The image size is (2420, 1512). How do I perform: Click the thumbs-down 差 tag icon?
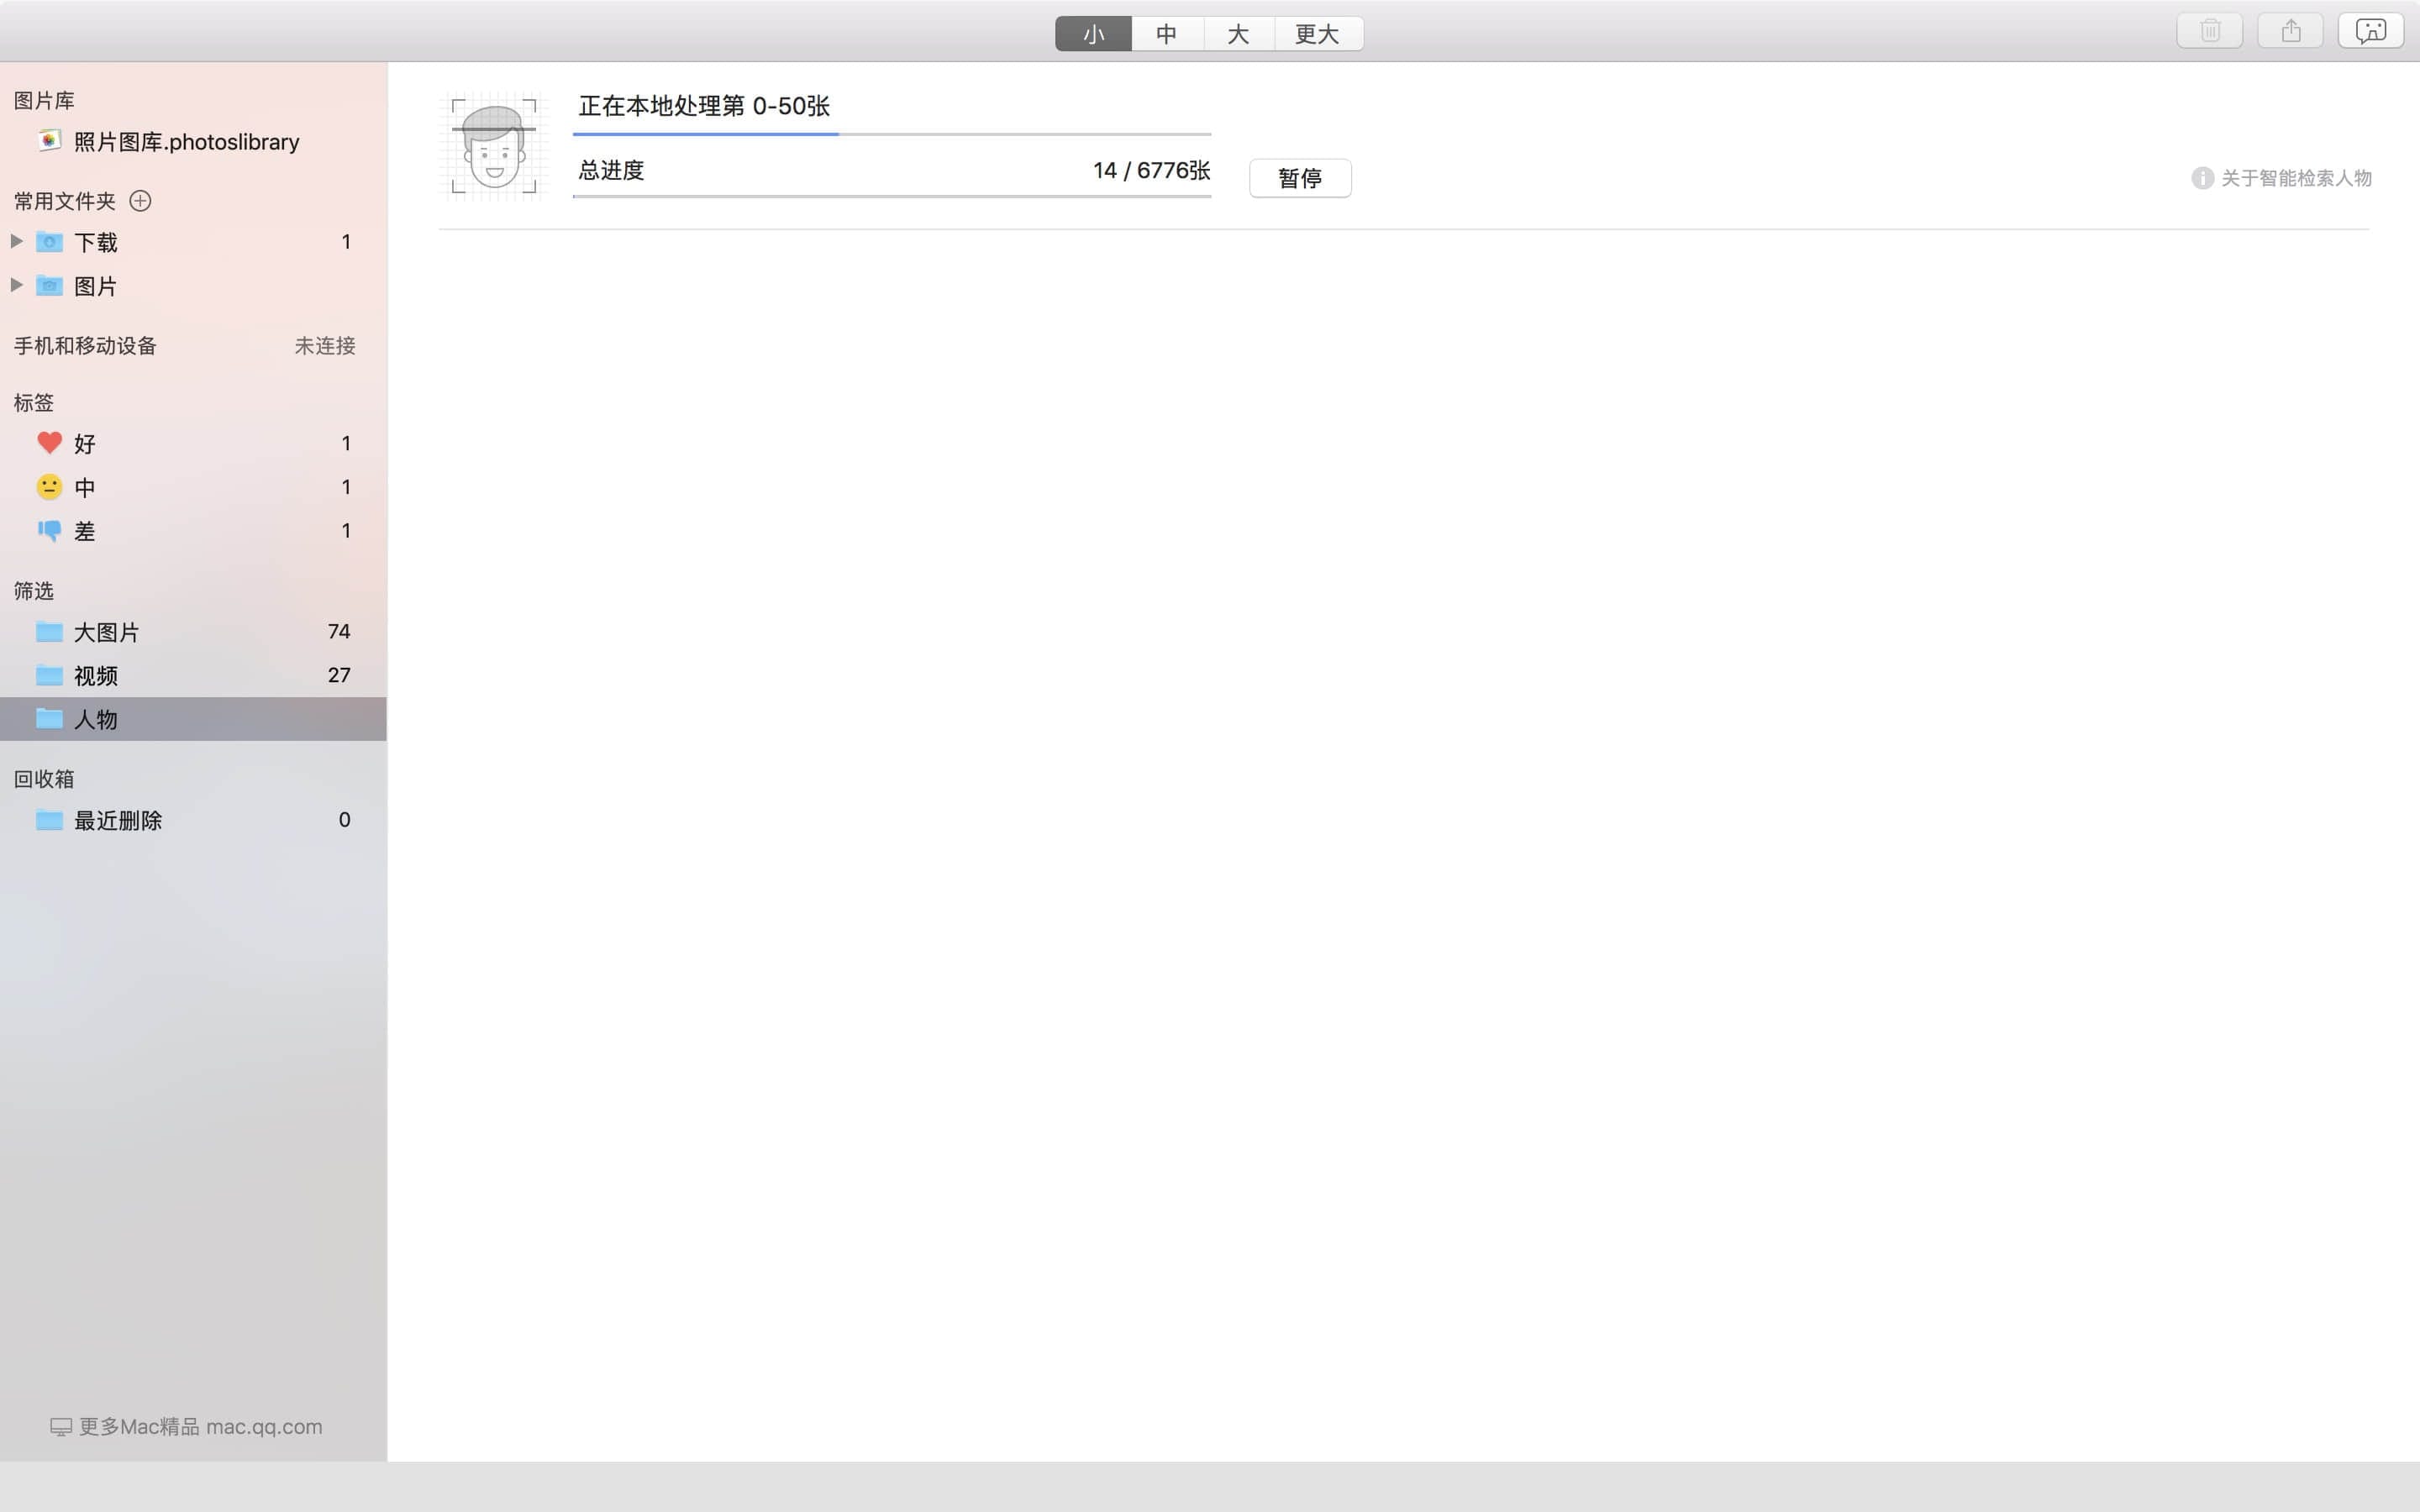tap(49, 530)
